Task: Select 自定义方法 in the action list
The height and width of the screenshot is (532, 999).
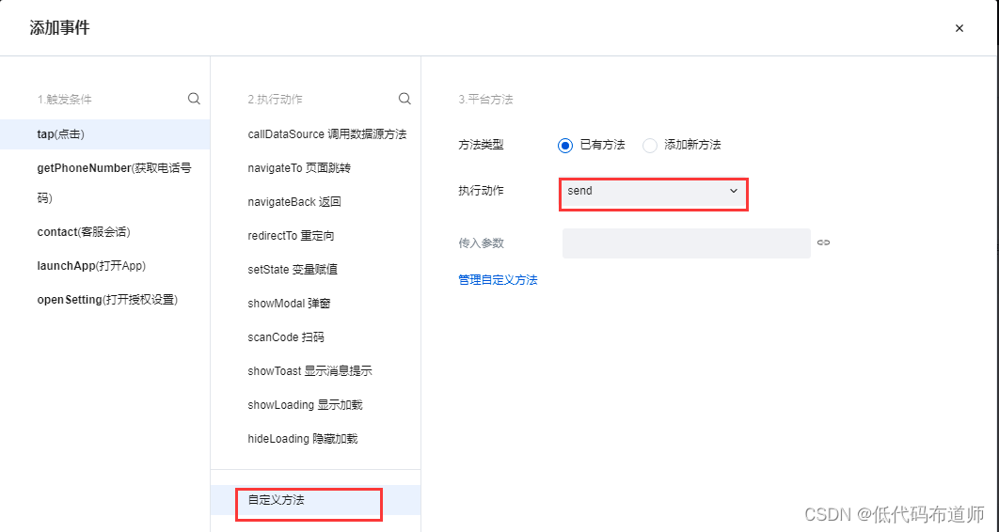Action: pos(315,500)
